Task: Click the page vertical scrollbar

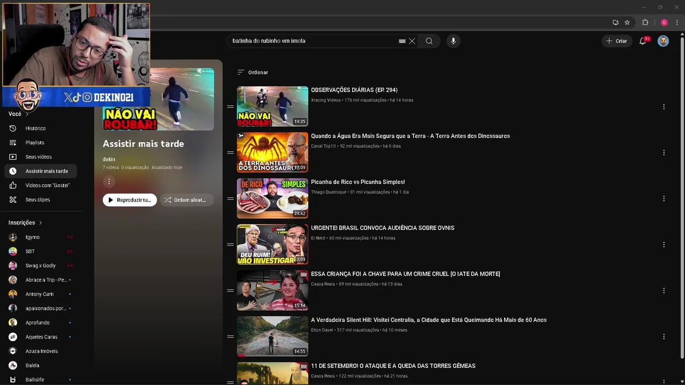Action: tap(682, 198)
